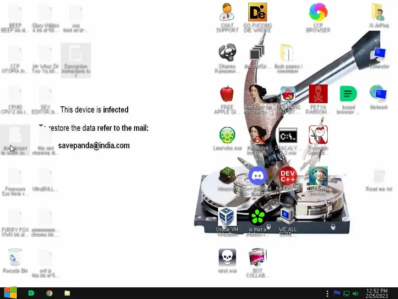Open File Explorer from the taskbar
Image resolution: width=398 pixels, height=299 pixels.
(67, 293)
